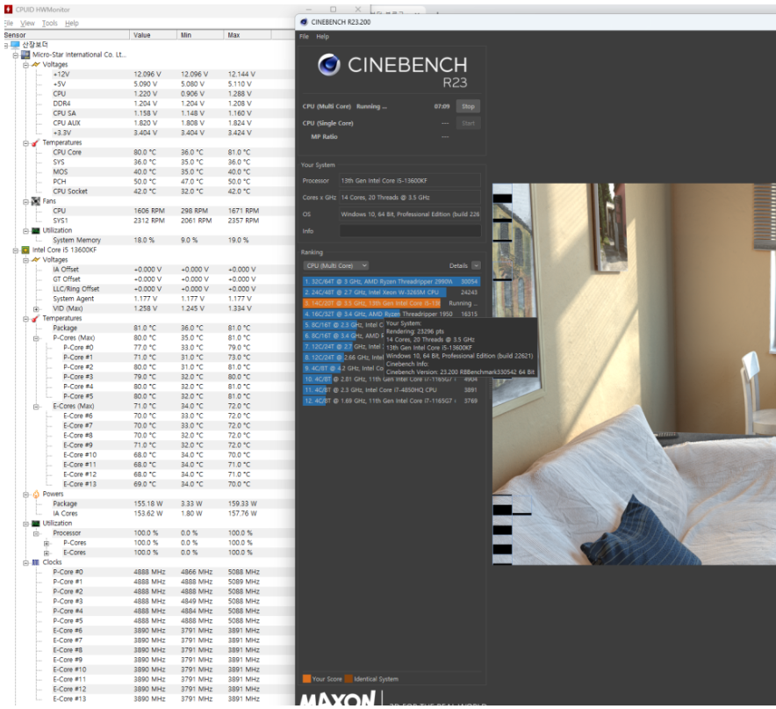Click the rendered bedroom preview image
This screenshot has height=709, width=776.
634,374
